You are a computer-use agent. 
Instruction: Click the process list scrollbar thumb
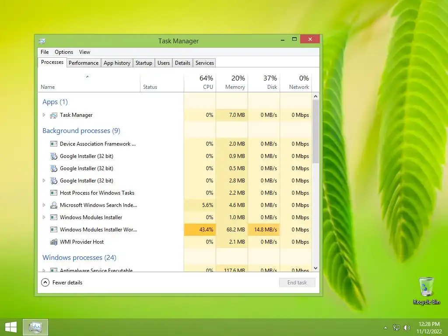tap(315, 131)
